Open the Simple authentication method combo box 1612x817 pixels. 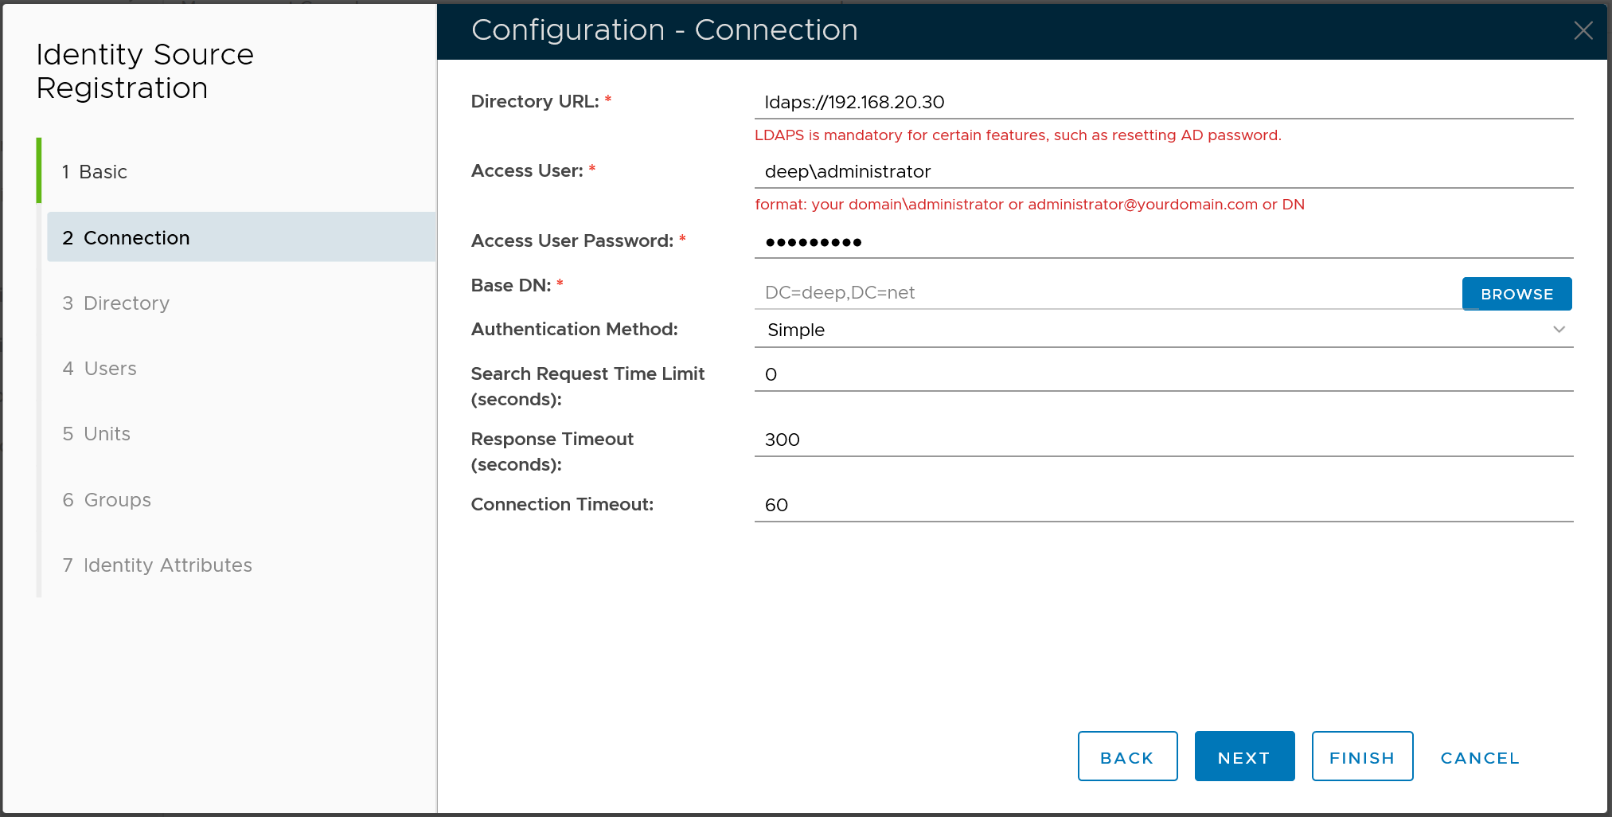pyautogui.click(x=1154, y=330)
